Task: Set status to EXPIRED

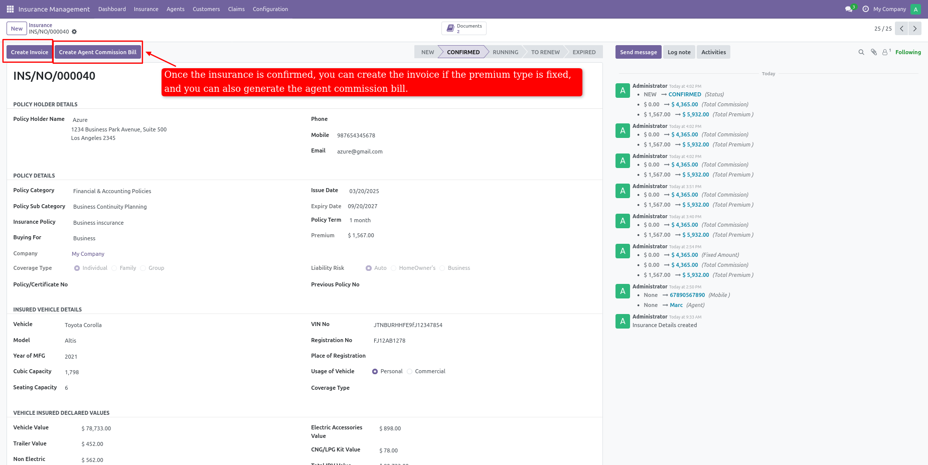Action: click(x=584, y=52)
